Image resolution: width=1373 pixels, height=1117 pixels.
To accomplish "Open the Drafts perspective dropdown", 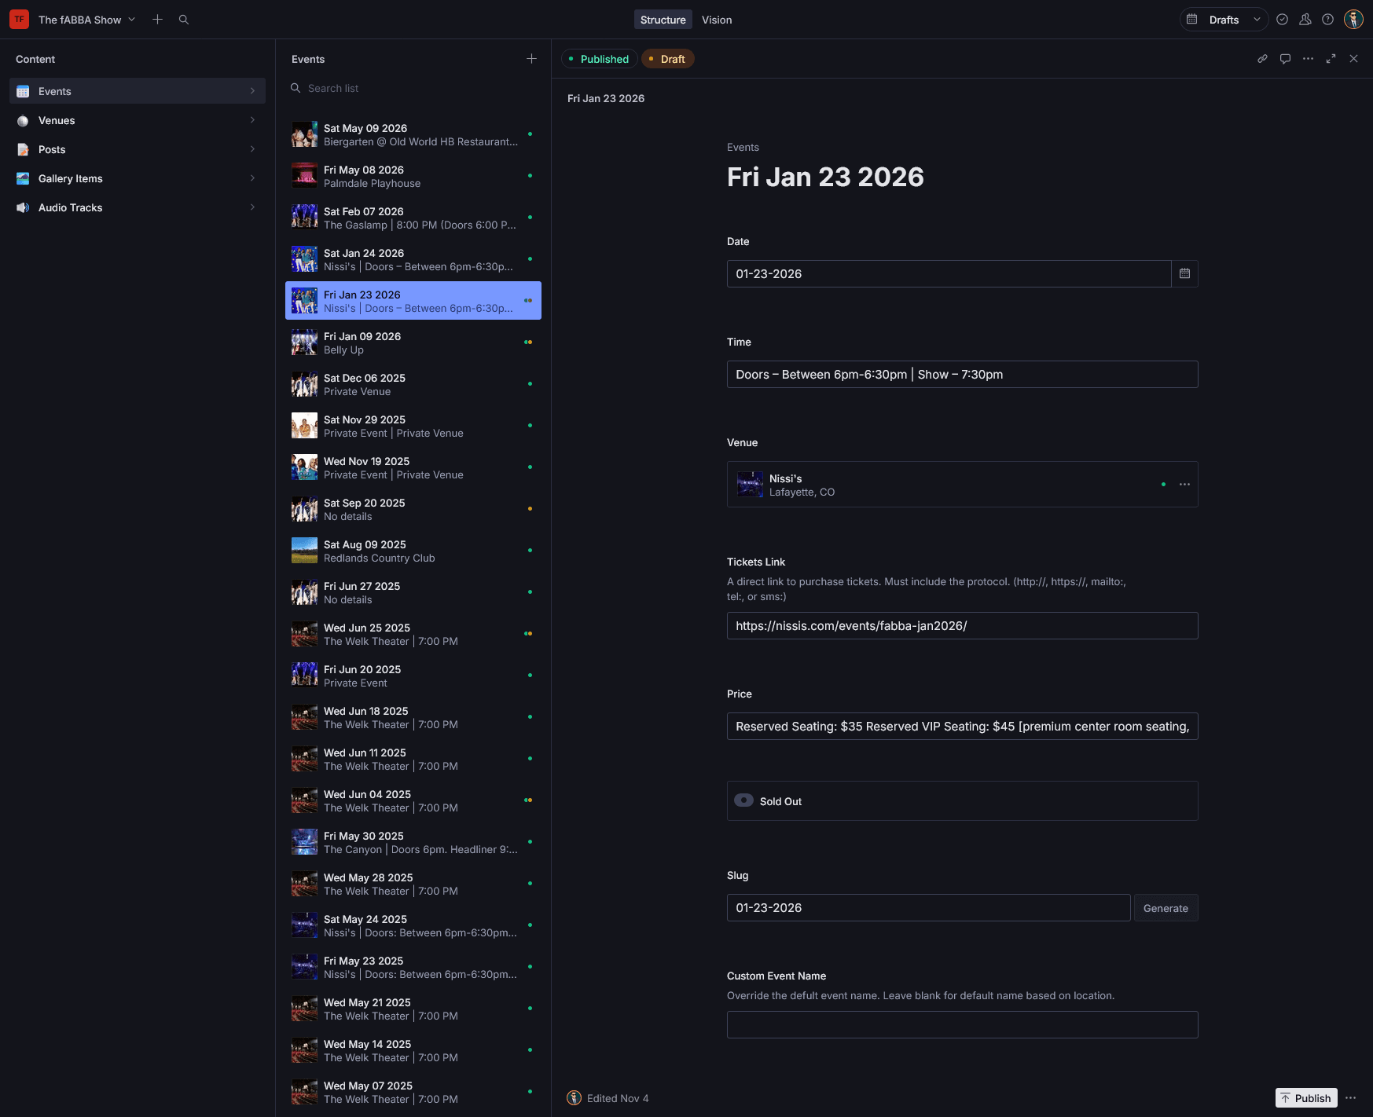I will tap(1224, 19).
